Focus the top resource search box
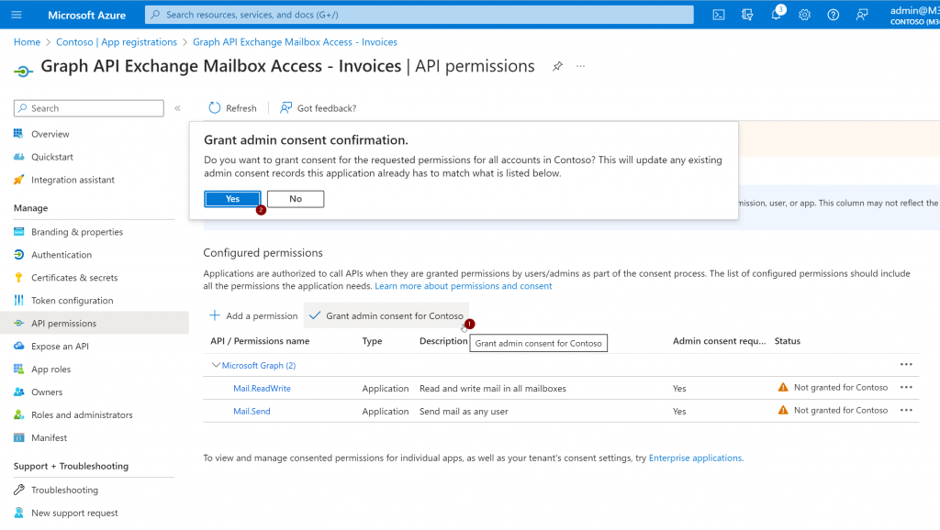Screen dimensions: 940x530 [420, 15]
